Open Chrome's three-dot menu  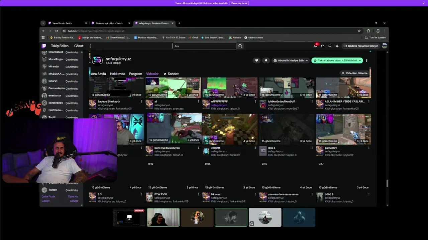[x=385, y=31]
